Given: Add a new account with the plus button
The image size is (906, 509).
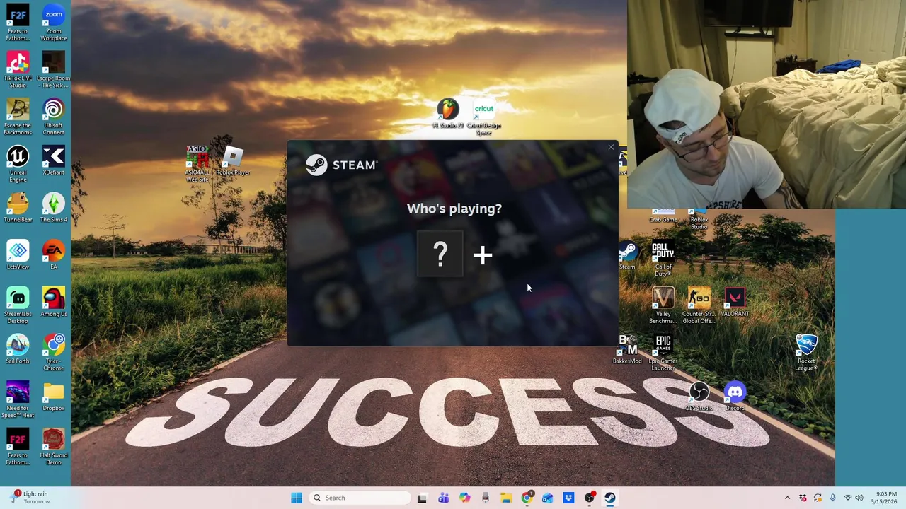Looking at the screenshot, I should (x=483, y=255).
